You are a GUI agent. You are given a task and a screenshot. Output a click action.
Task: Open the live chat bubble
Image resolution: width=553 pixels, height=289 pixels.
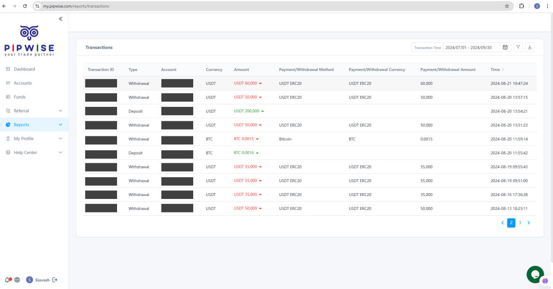tap(535, 274)
